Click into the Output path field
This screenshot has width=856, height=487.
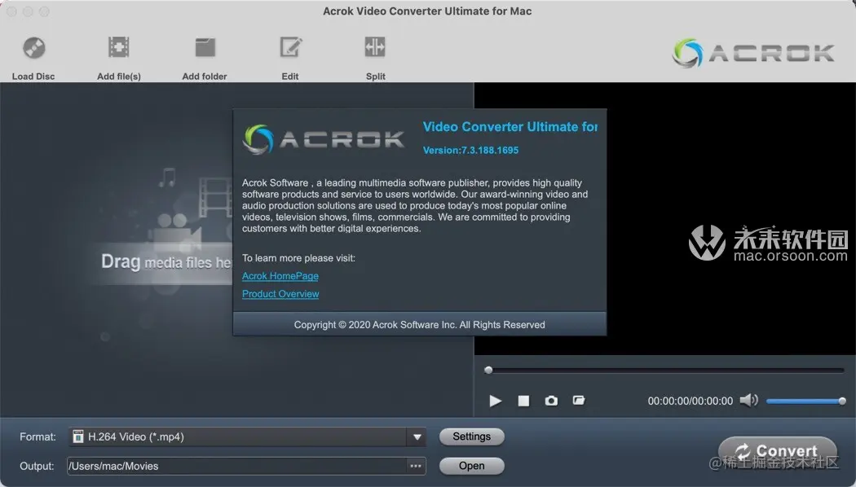(x=237, y=466)
